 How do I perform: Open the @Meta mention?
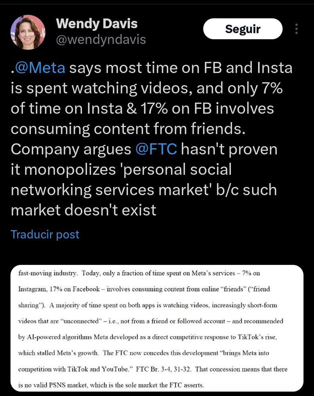[40, 68]
